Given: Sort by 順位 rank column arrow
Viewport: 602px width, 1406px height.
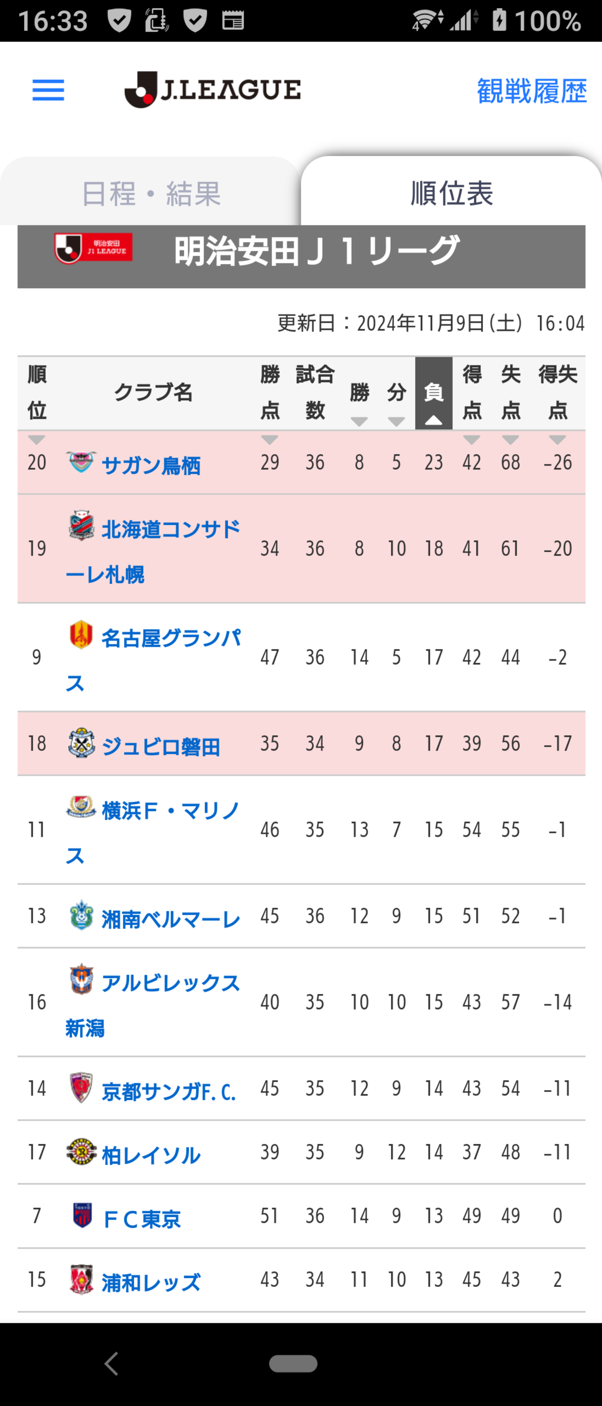Looking at the screenshot, I should click(37, 439).
